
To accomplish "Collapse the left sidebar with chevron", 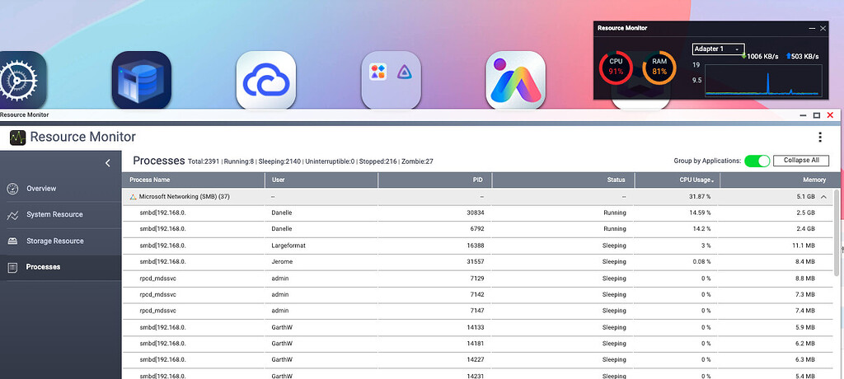I will coord(107,163).
